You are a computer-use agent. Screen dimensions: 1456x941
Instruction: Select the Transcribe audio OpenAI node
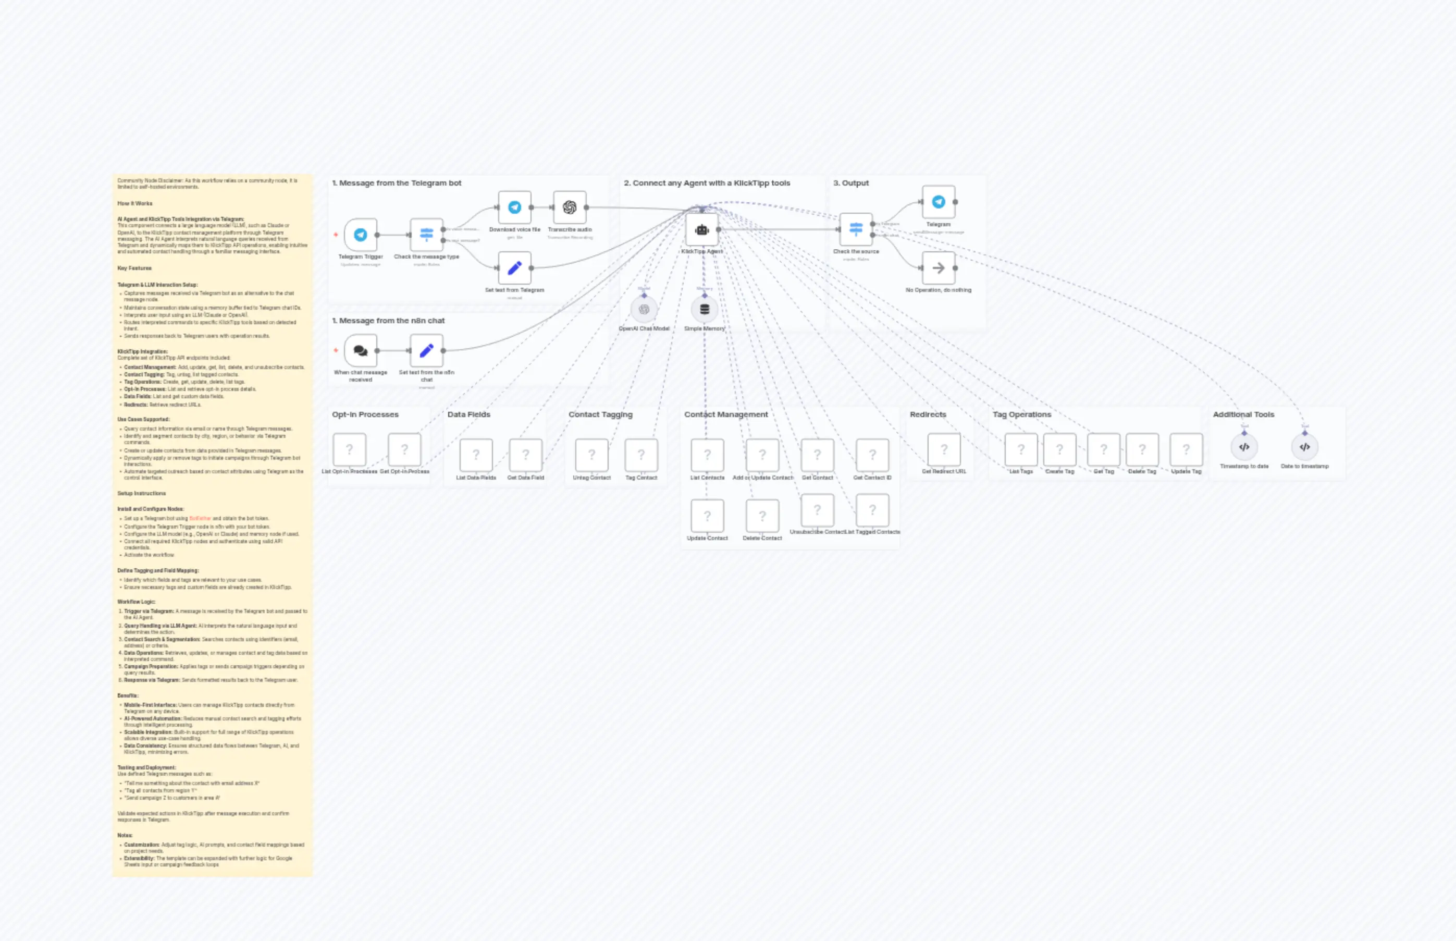point(569,208)
